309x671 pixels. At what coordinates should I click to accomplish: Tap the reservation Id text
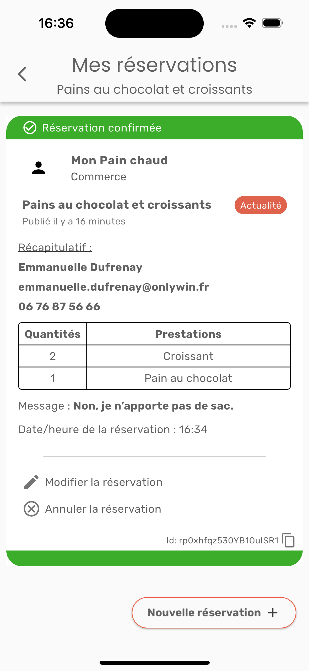[222, 541]
